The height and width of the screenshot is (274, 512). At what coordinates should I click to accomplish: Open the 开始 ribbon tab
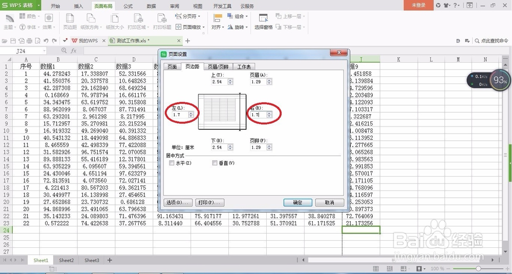coord(55,6)
